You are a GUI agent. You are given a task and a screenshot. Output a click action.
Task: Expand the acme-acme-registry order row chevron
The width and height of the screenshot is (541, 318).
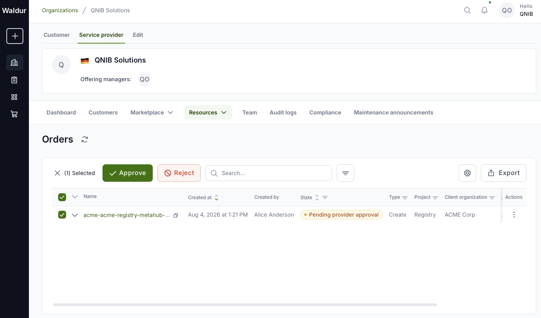coord(75,215)
